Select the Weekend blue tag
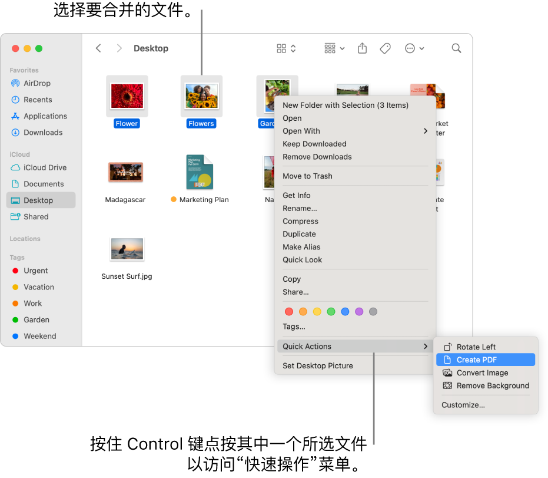 [x=39, y=337]
